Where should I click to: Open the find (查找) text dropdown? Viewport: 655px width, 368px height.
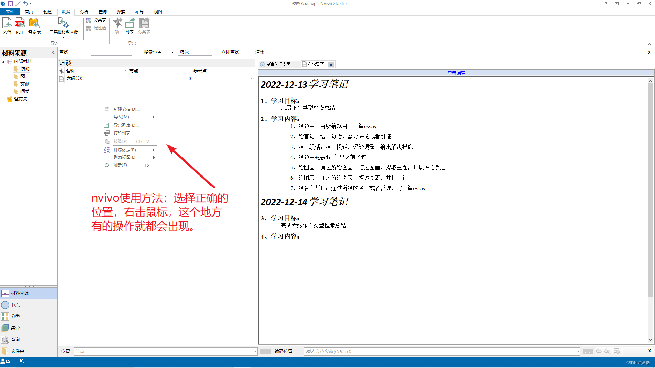(x=129, y=52)
